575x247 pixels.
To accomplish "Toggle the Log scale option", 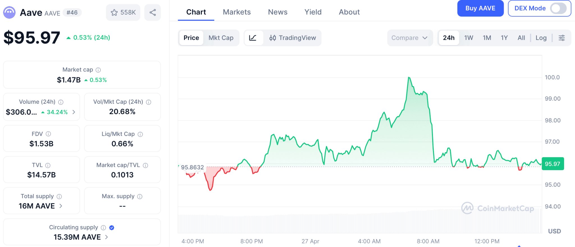I will [541, 38].
